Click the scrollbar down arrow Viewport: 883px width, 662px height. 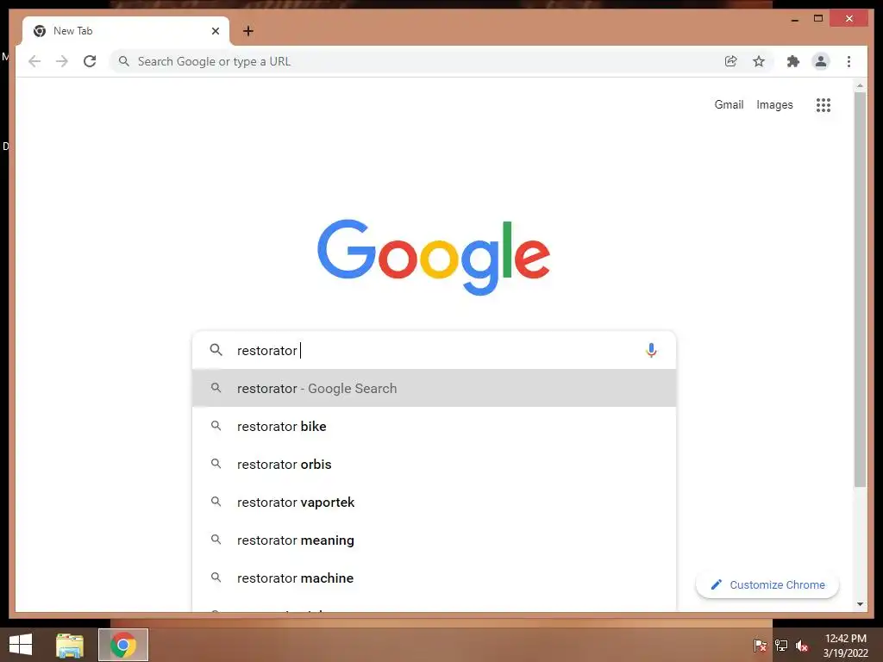click(860, 604)
